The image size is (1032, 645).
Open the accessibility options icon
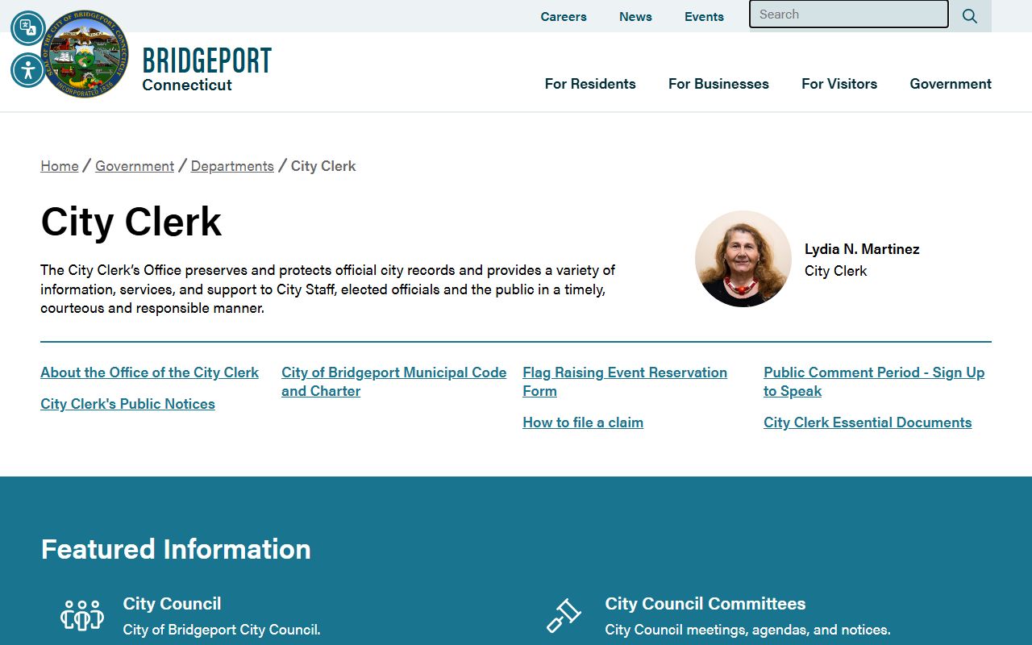(28, 70)
